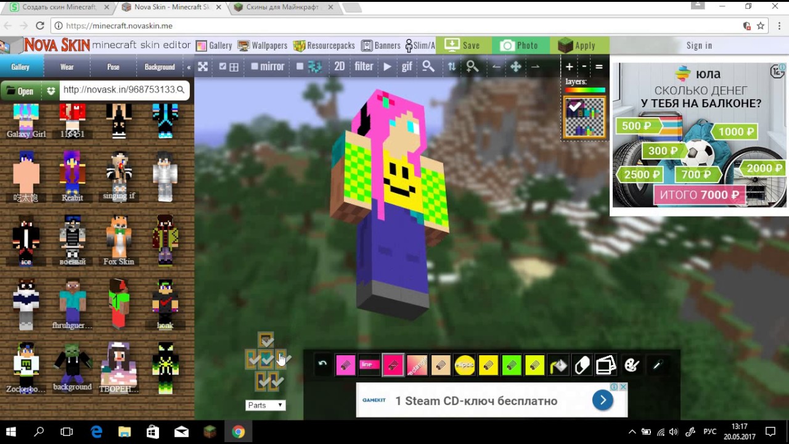This screenshot has width=789, height=444.
Task: Open Wallpapers in top menu
Action: (x=263, y=46)
